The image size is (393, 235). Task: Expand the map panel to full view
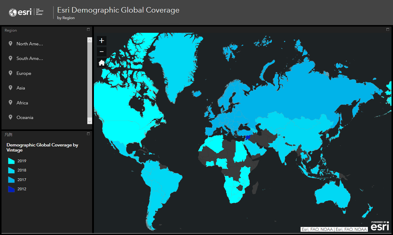pyautogui.click(x=388, y=30)
